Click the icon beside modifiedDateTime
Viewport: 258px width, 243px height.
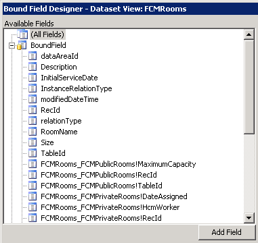pos(33,99)
